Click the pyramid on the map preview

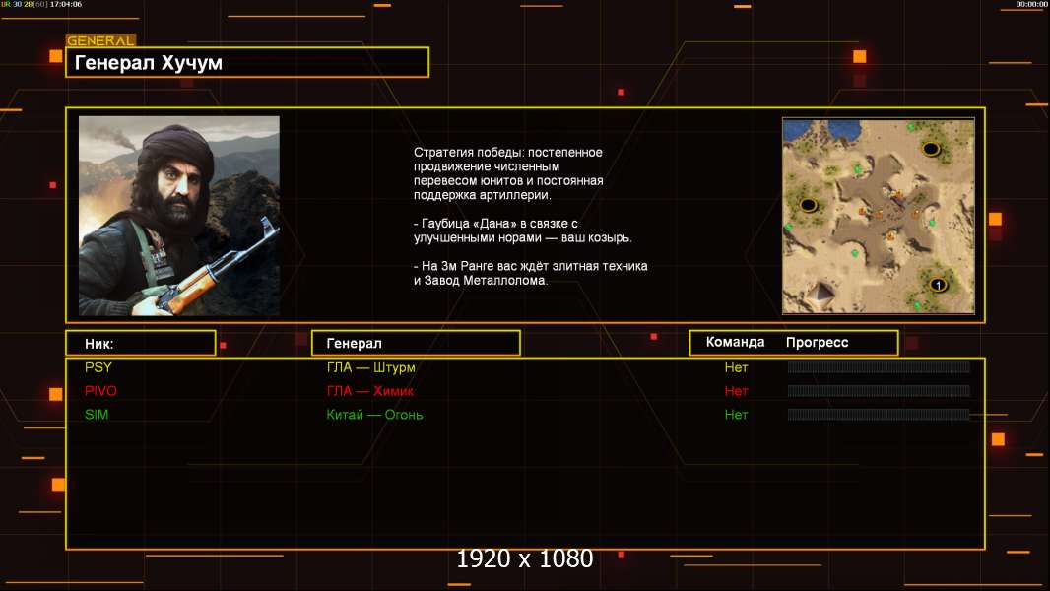pos(819,294)
